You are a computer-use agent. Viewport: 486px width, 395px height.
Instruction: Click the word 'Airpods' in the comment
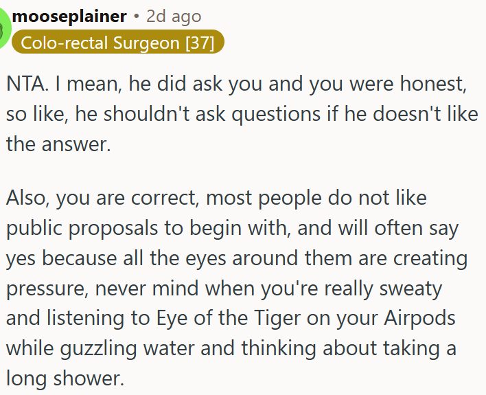pyautogui.click(x=419, y=318)
